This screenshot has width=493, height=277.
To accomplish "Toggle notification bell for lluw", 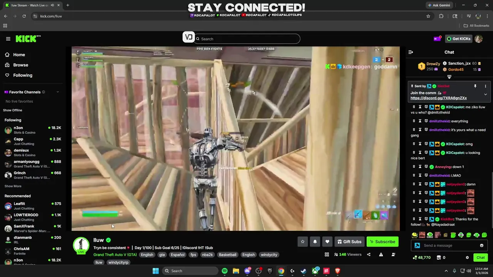I will coord(315,242).
